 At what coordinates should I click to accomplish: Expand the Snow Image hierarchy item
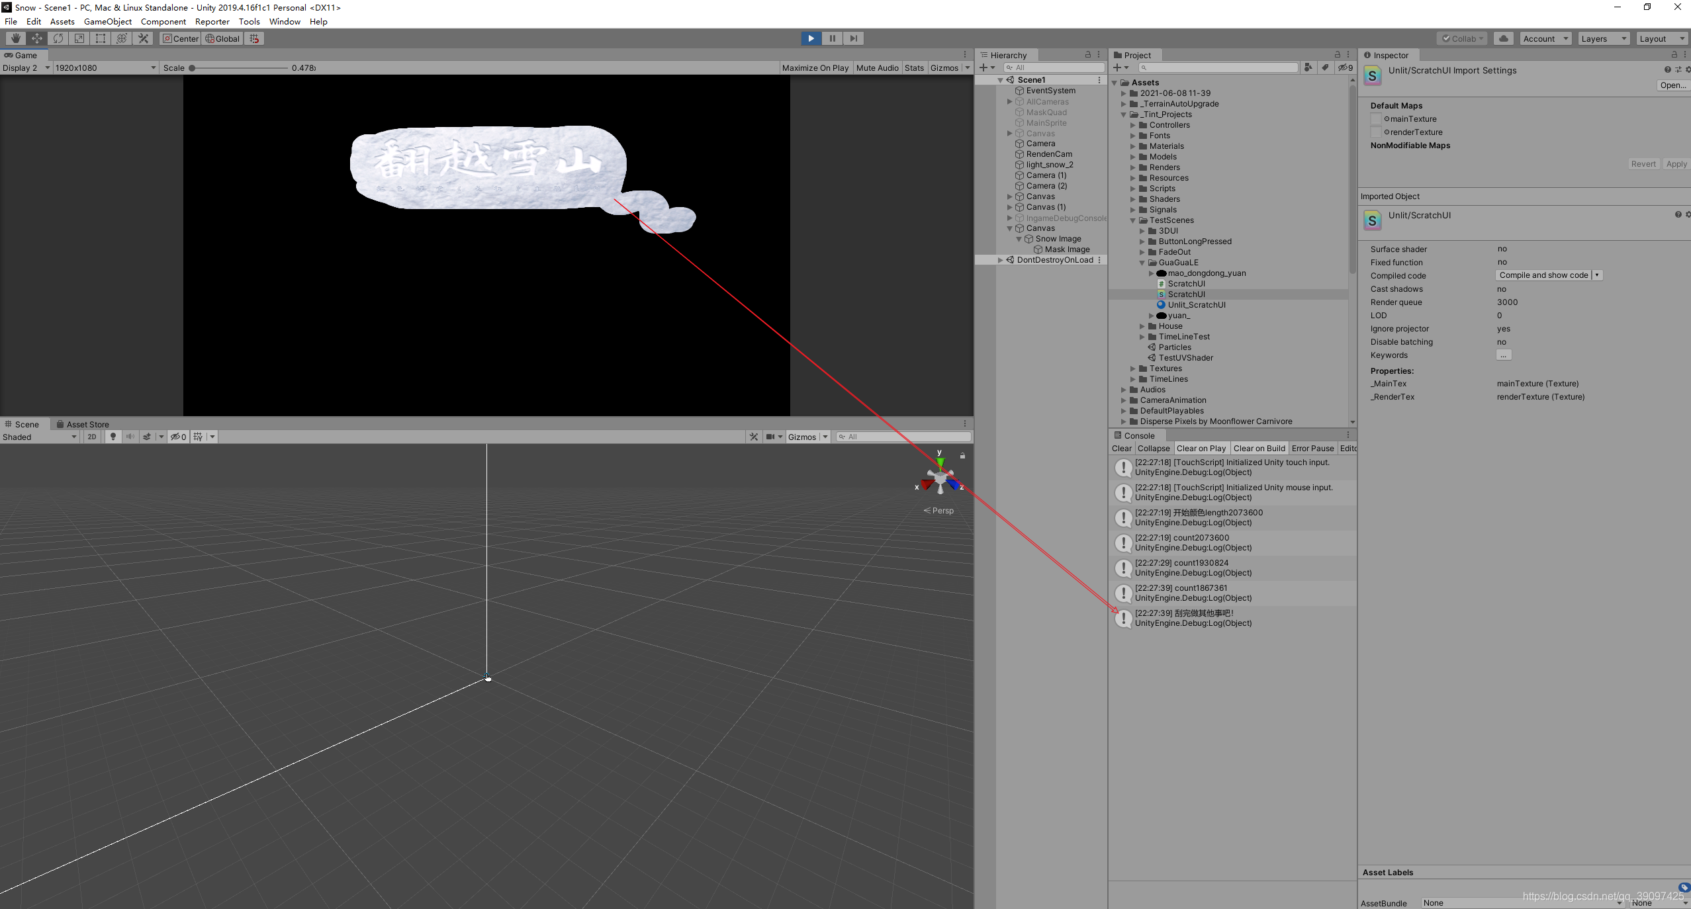pyautogui.click(x=1019, y=239)
